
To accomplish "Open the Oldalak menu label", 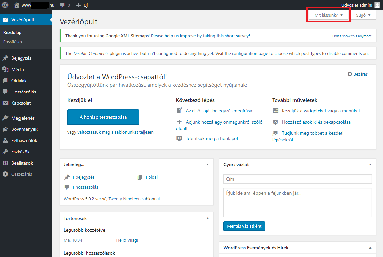I will 19,81.
